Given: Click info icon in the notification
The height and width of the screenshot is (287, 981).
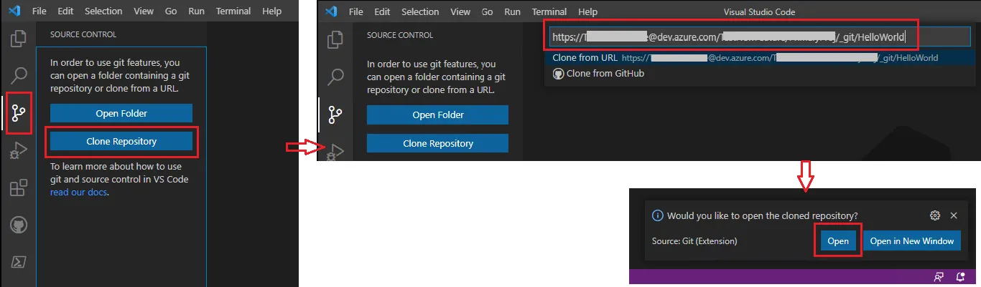Looking at the screenshot, I should coord(656,215).
